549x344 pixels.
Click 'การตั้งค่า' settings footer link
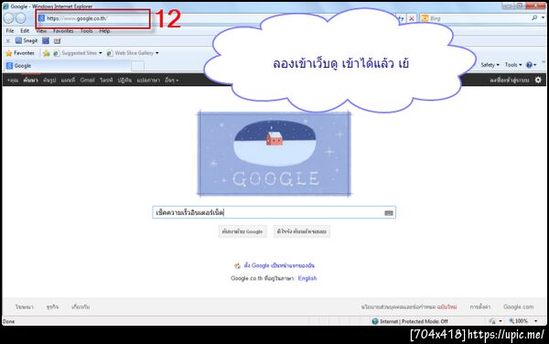pos(480,306)
